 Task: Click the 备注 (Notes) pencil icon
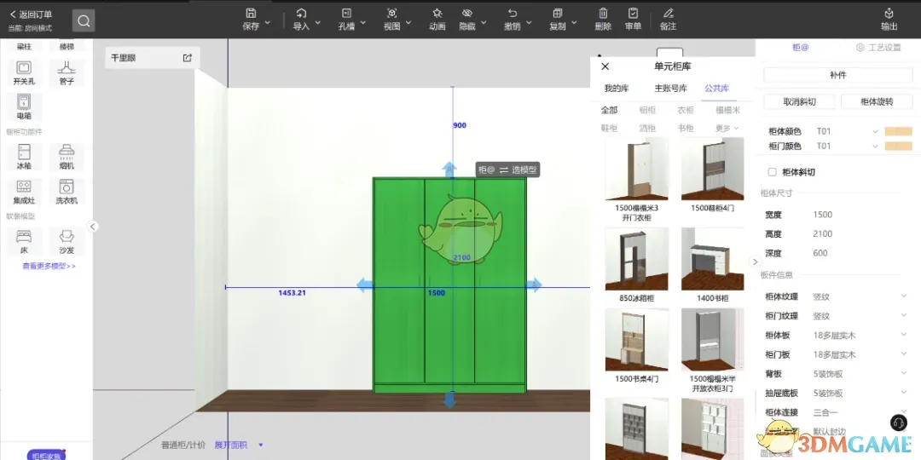[668, 14]
